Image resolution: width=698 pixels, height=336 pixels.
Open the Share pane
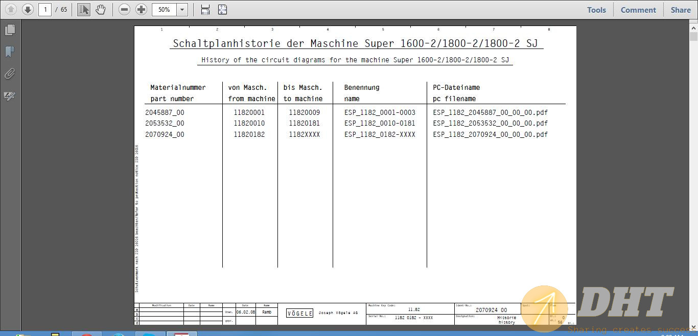(681, 10)
